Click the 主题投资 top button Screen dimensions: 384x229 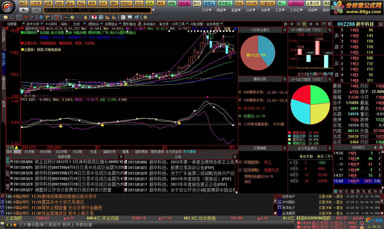coord(296,3)
